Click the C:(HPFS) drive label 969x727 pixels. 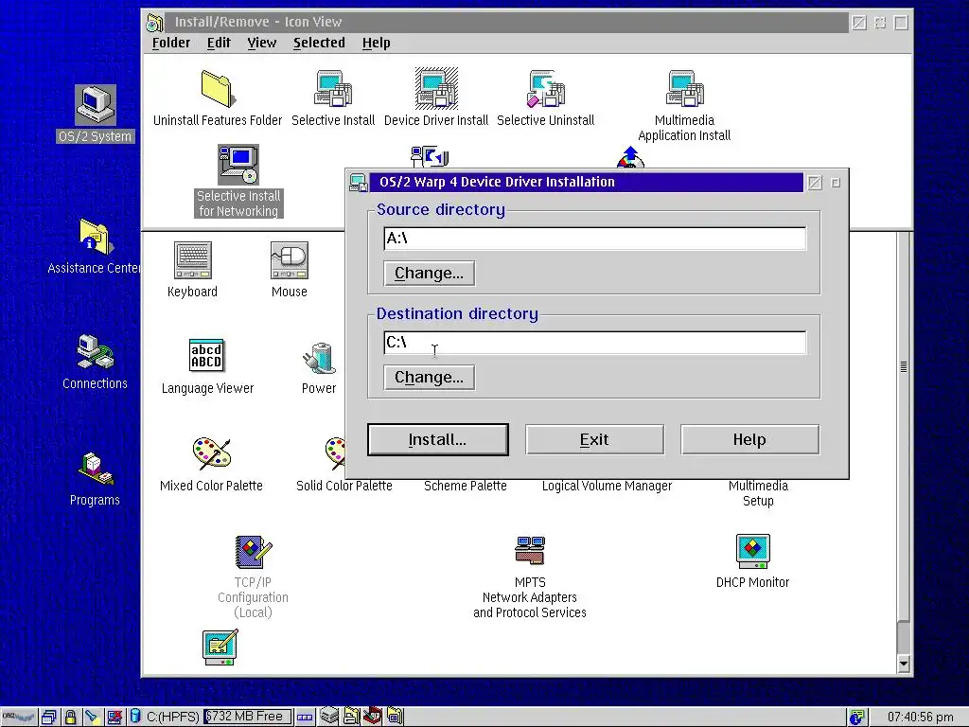tap(173, 718)
